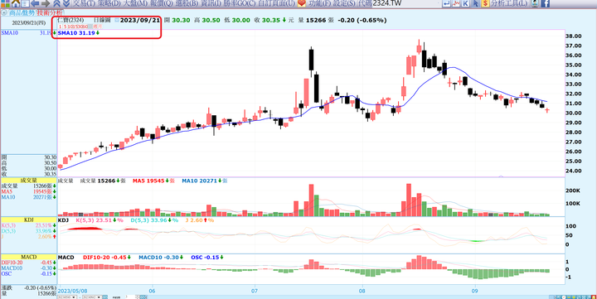Select the cursor pointer tool icon
The image size is (597, 299).
(476, 3)
